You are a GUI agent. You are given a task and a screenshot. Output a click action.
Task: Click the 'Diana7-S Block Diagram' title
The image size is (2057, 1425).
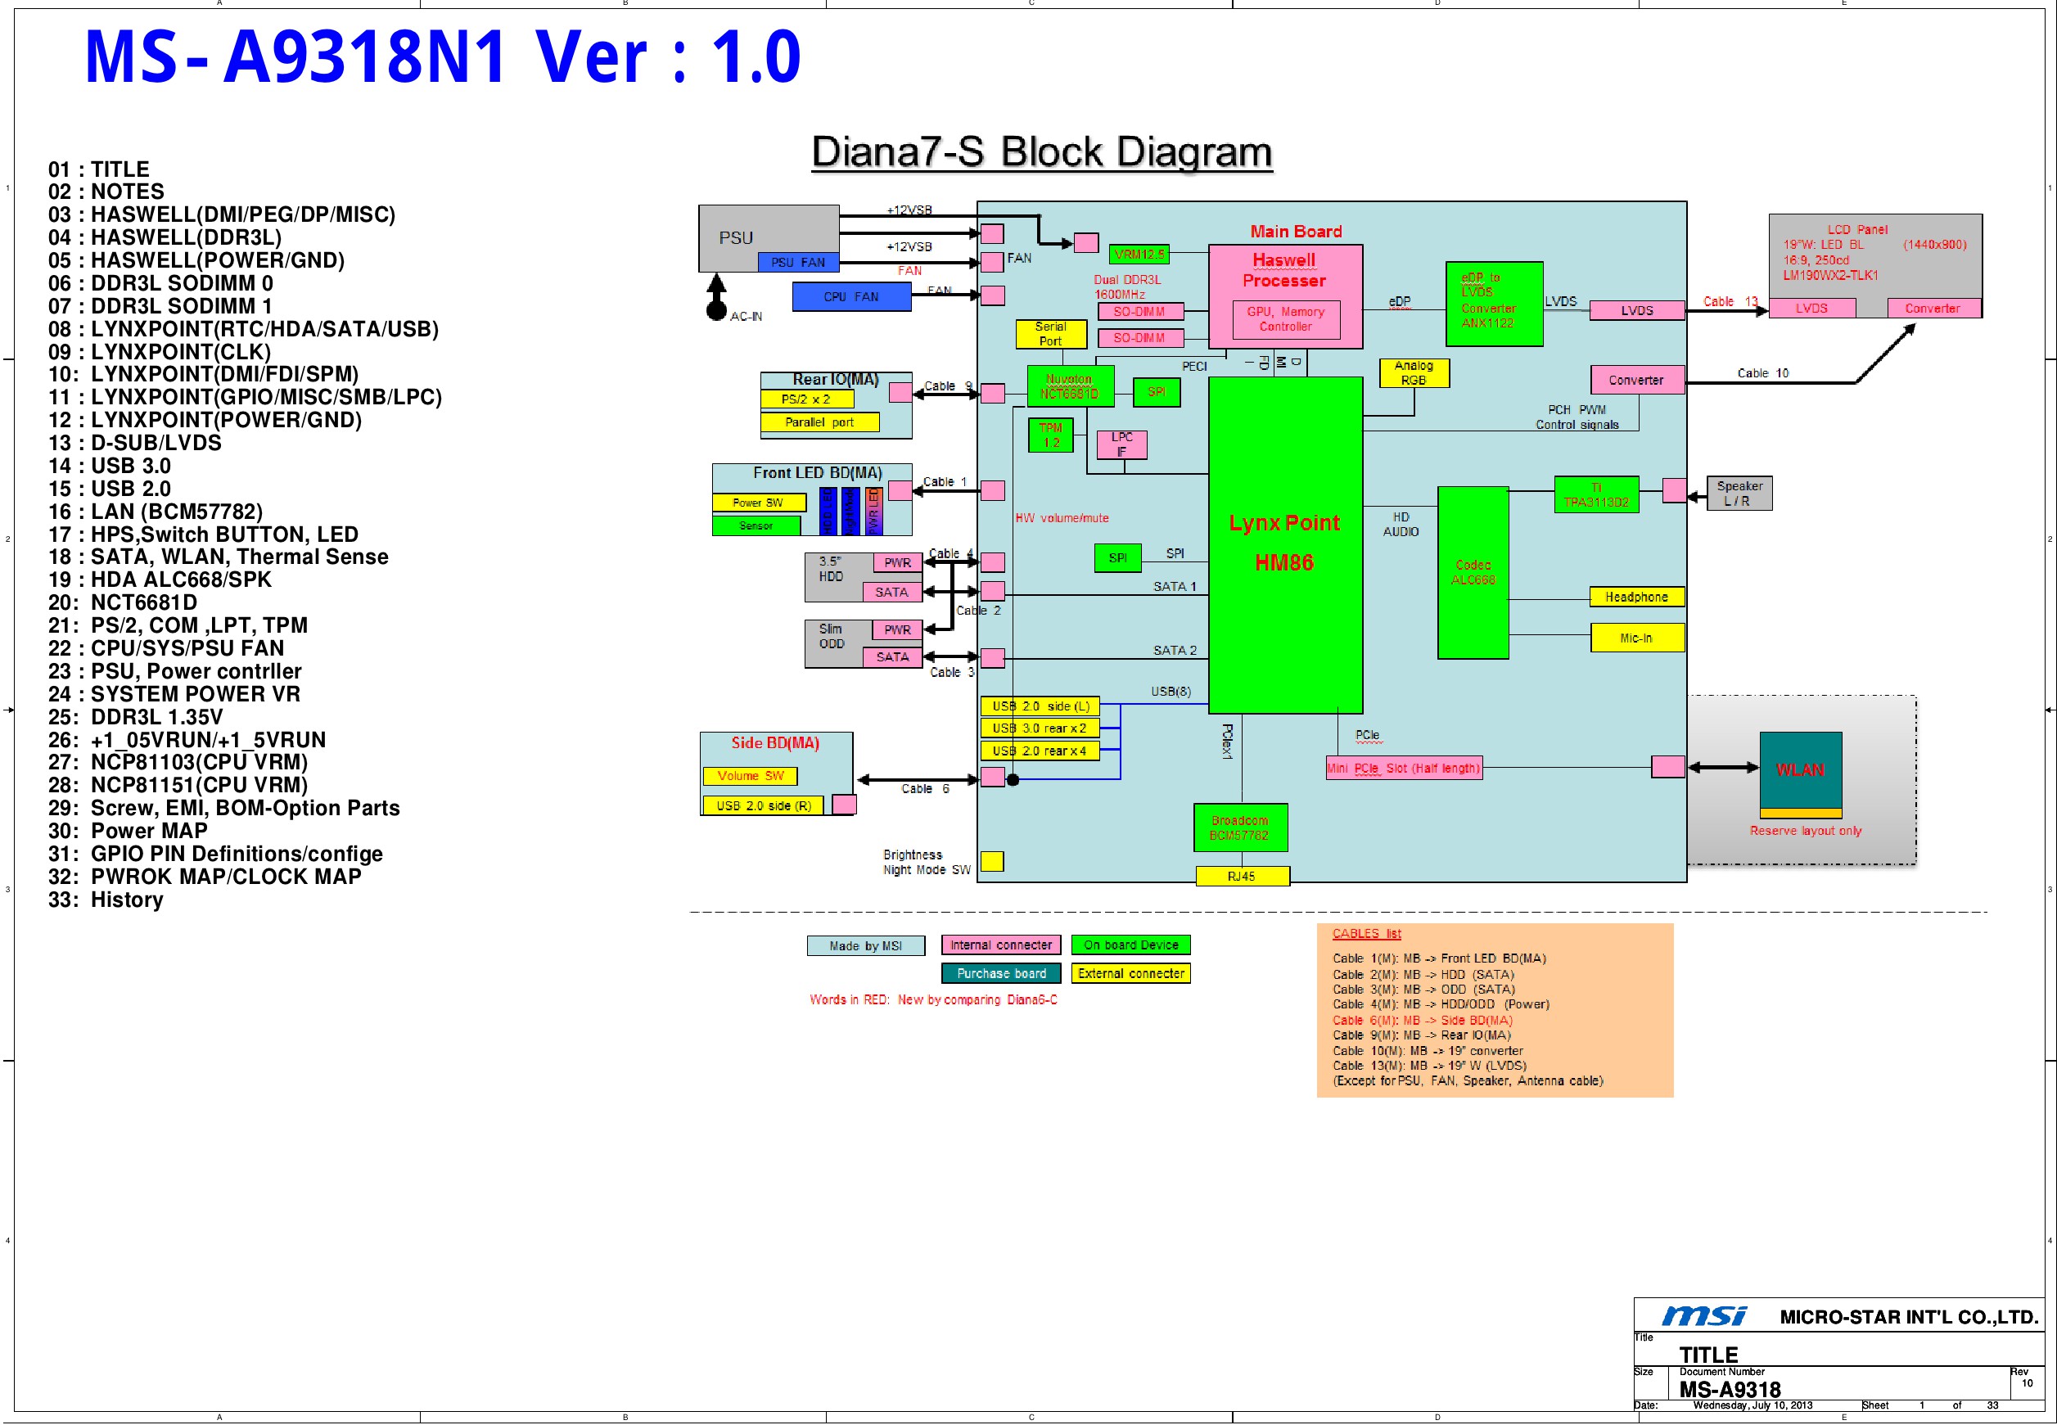point(1042,151)
